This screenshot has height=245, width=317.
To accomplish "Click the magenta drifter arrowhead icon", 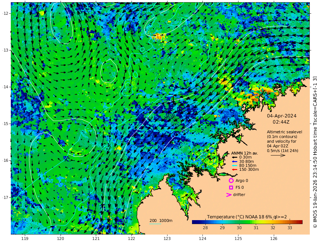I will 229,195.
